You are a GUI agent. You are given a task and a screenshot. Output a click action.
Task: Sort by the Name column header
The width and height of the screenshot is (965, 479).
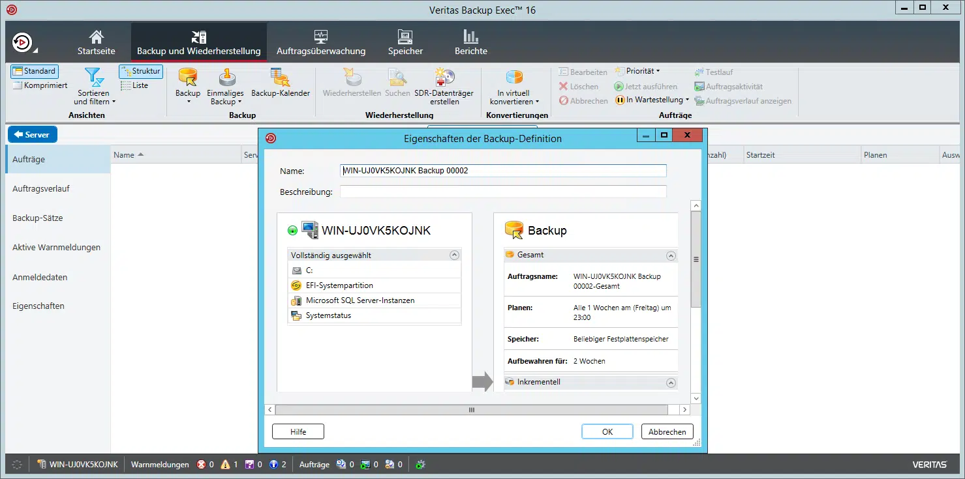(x=176, y=155)
